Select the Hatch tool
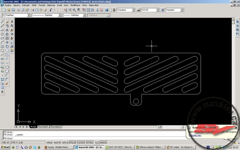This screenshot has height=150, width=240. coord(2,79)
